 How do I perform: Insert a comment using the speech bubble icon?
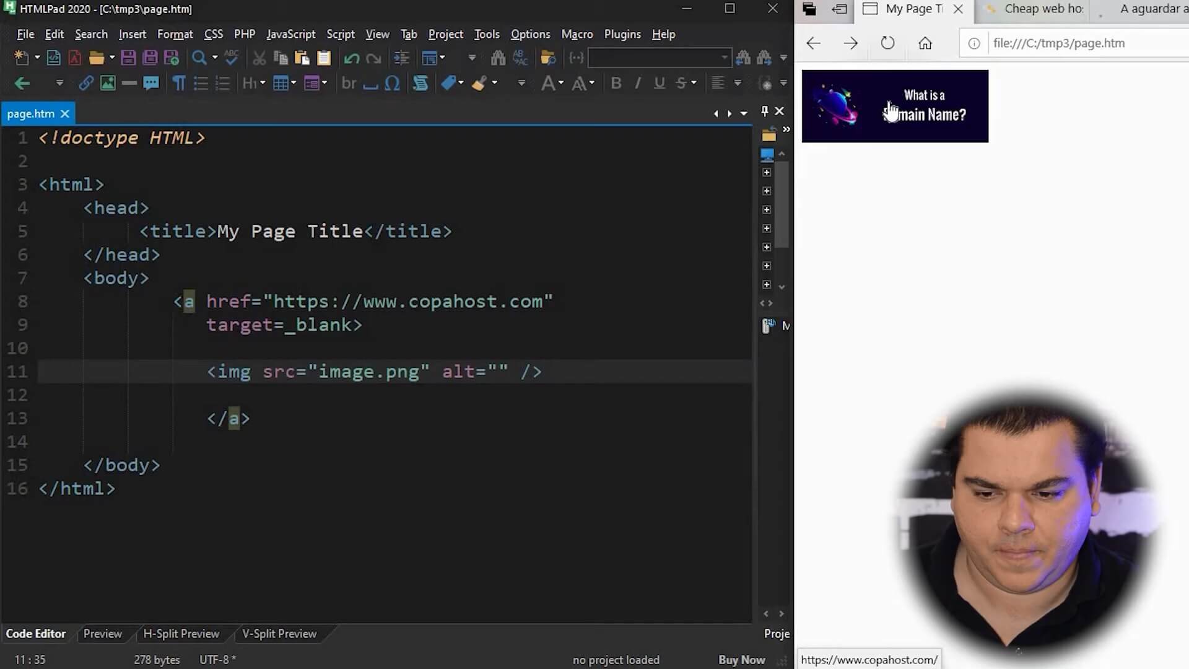pos(151,83)
